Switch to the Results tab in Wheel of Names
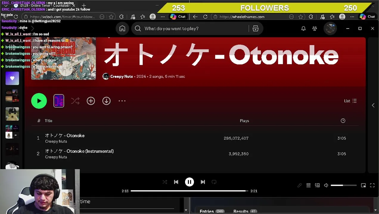 point(245,211)
